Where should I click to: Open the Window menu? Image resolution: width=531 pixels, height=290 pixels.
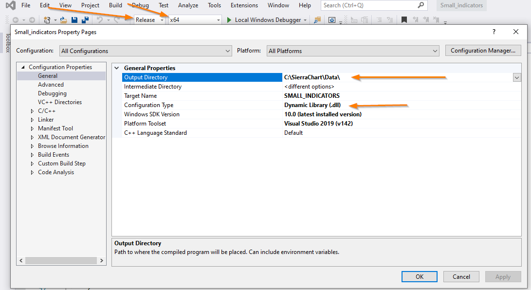tap(278, 5)
